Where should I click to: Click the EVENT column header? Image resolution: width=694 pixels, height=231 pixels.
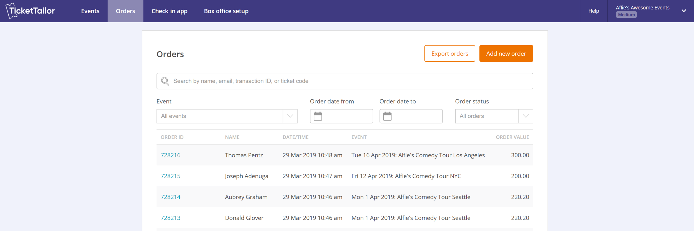click(x=359, y=137)
